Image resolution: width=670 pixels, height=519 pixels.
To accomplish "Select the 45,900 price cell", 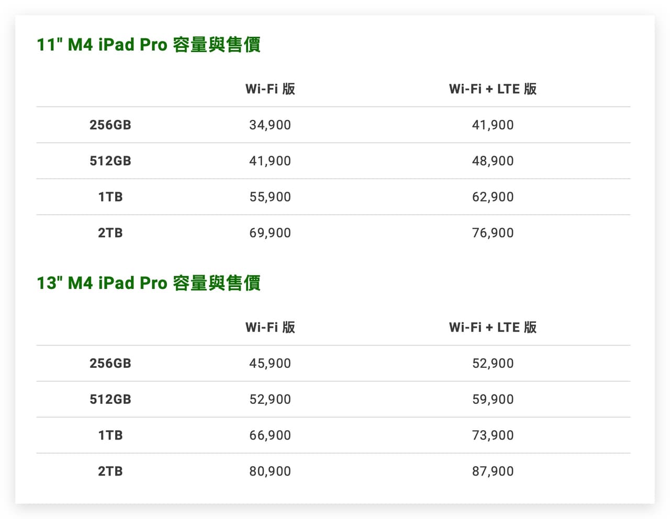I will 270,364.
